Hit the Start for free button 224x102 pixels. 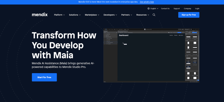point(44,77)
